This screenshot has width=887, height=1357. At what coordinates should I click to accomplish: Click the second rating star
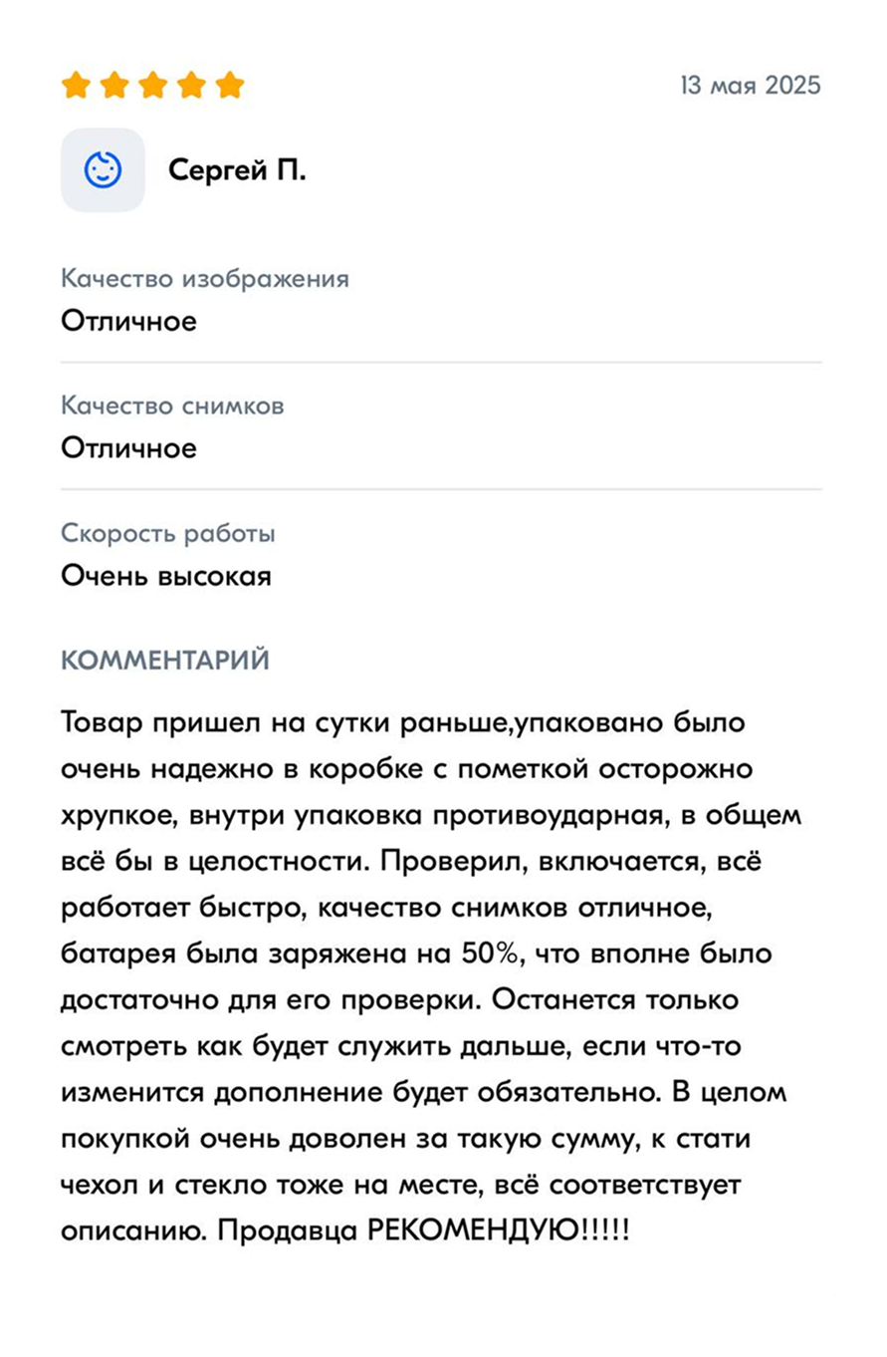click(x=114, y=85)
